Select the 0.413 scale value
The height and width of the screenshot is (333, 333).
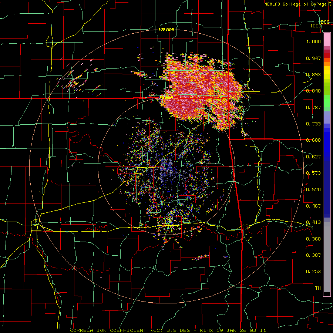313,222
